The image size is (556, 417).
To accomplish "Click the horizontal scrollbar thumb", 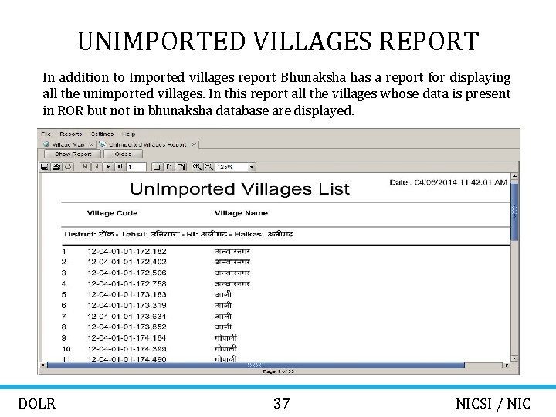I will pyautogui.click(x=256, y=364).
